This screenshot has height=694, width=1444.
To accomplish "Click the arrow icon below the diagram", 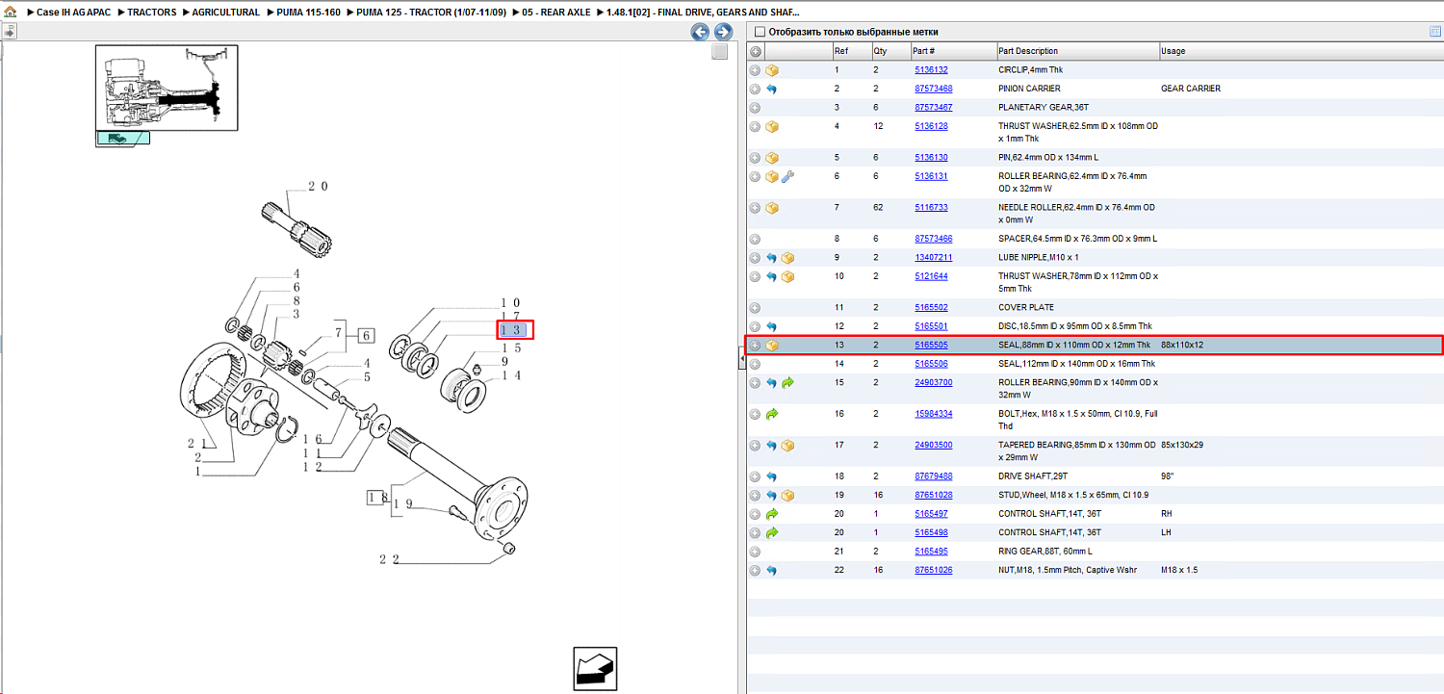I will pos(594,669).
